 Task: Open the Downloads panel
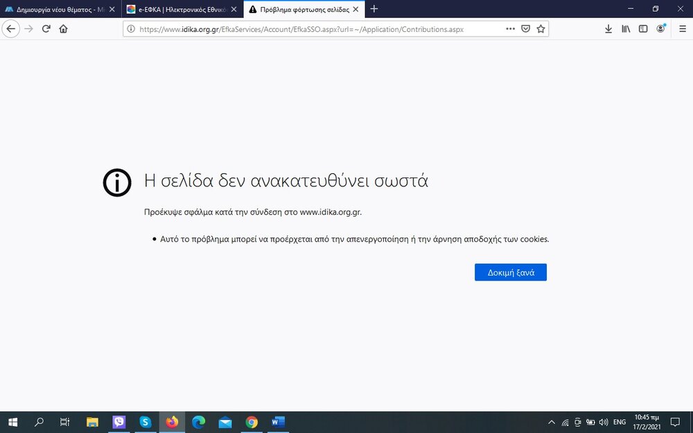coord(608,29)
